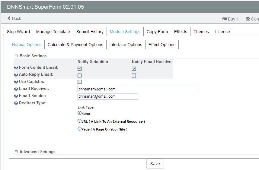Click the Link Type label
The height and width of the screenshot is (170, 259).
tap(86, 107)
